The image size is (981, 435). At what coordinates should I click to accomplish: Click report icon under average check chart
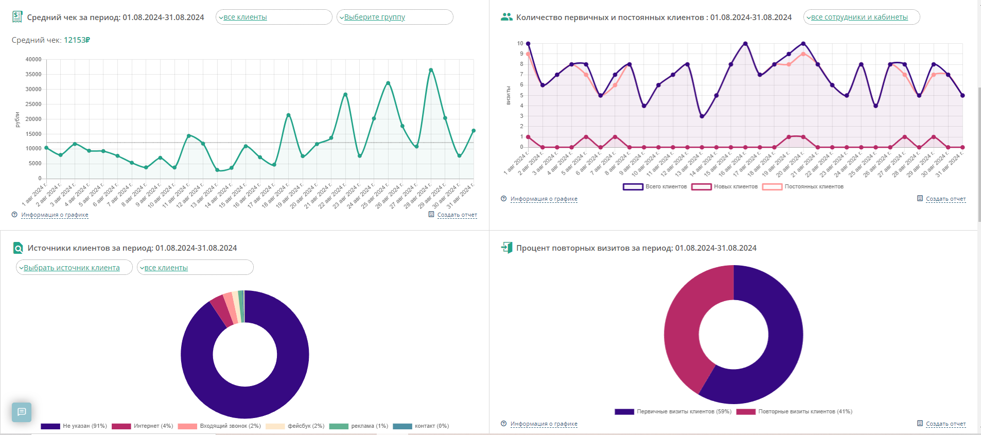pos(431,215)
